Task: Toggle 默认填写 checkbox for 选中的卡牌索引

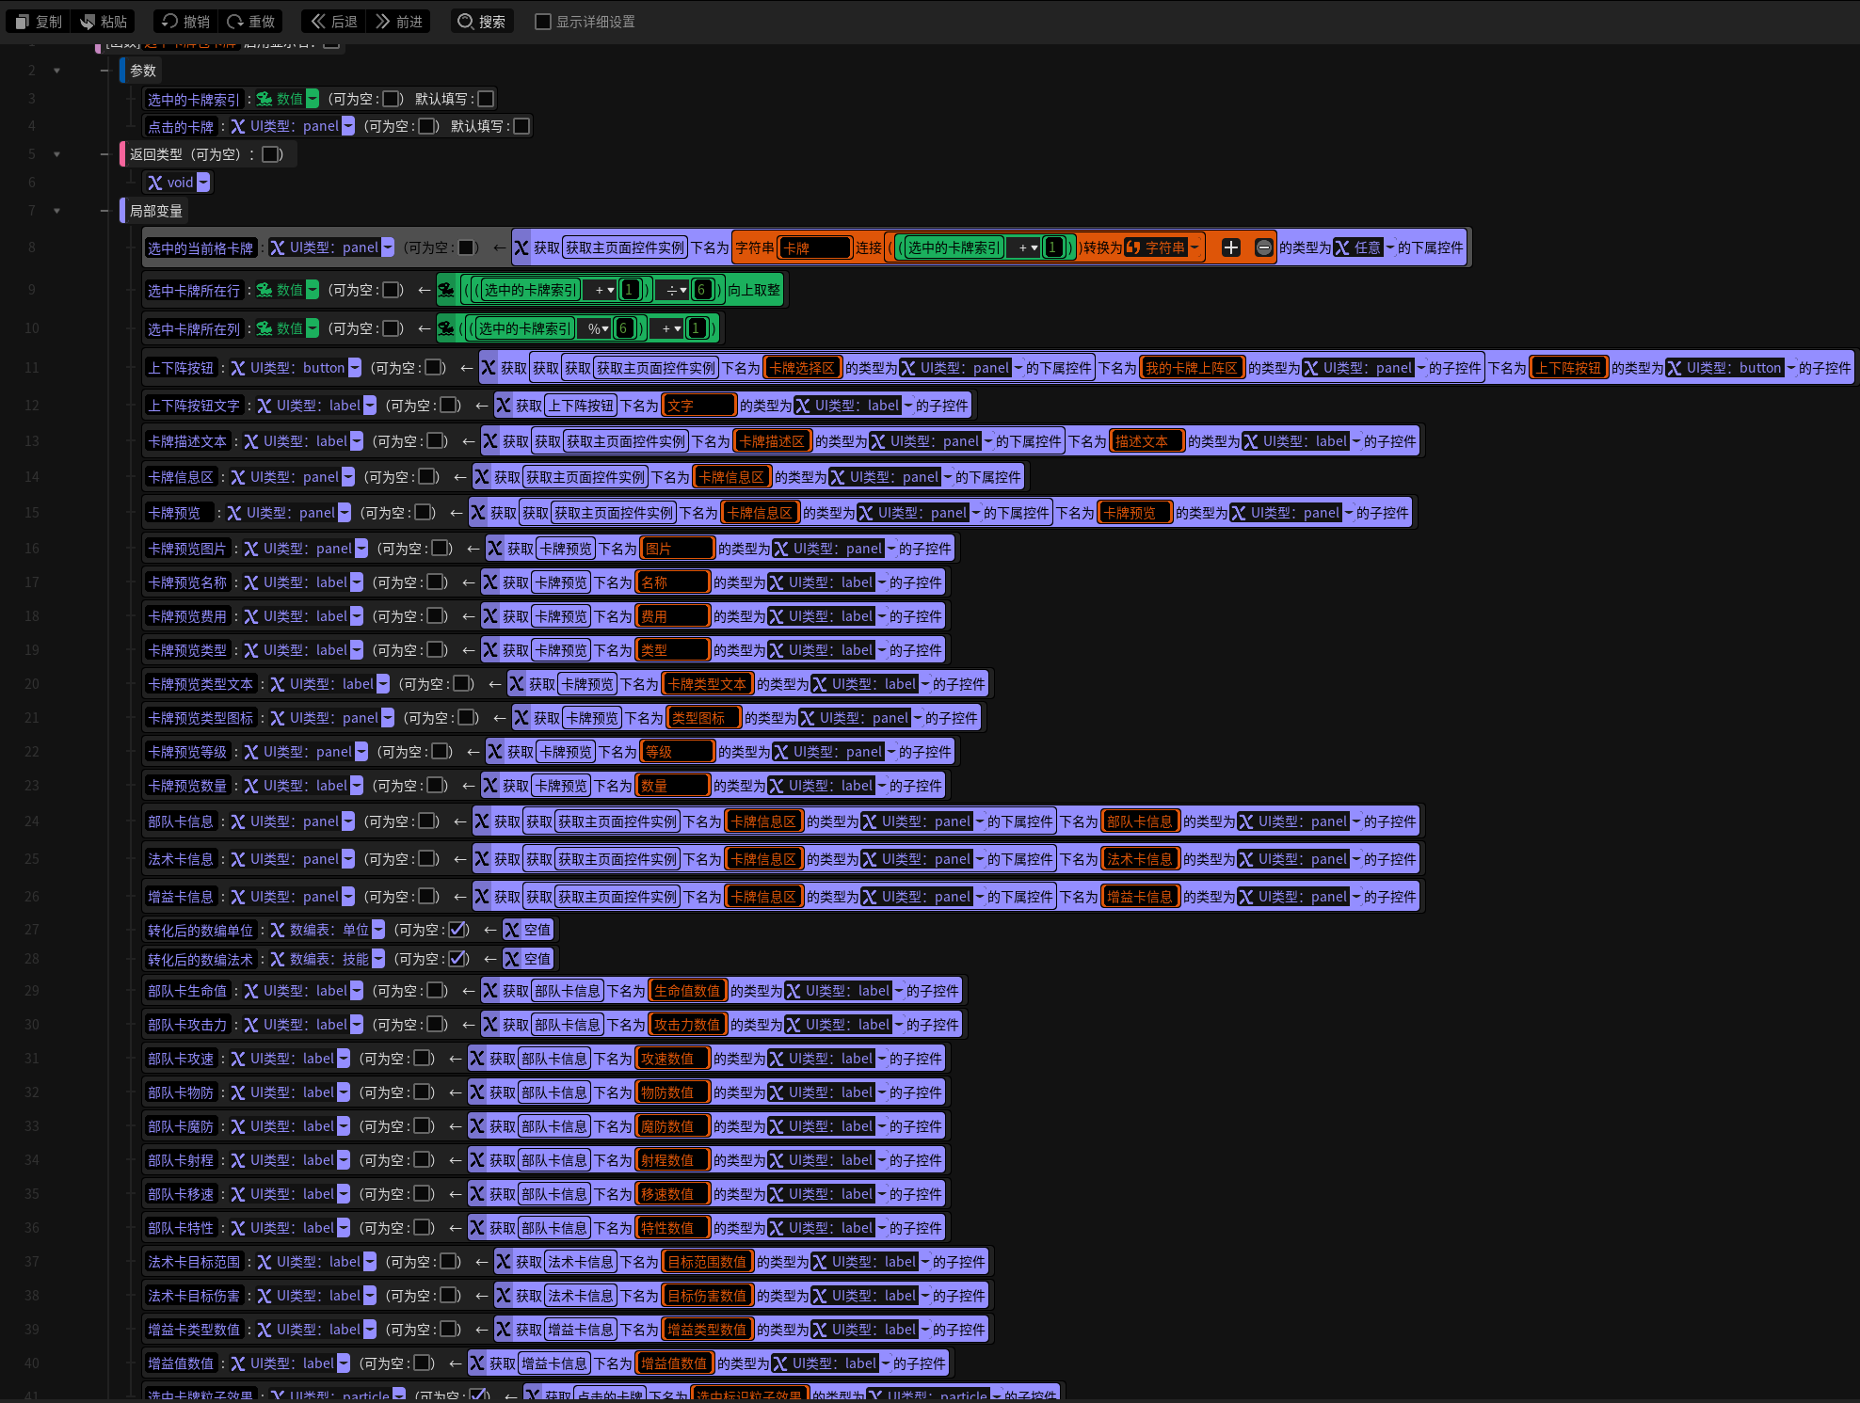Action: pos(486,99)
